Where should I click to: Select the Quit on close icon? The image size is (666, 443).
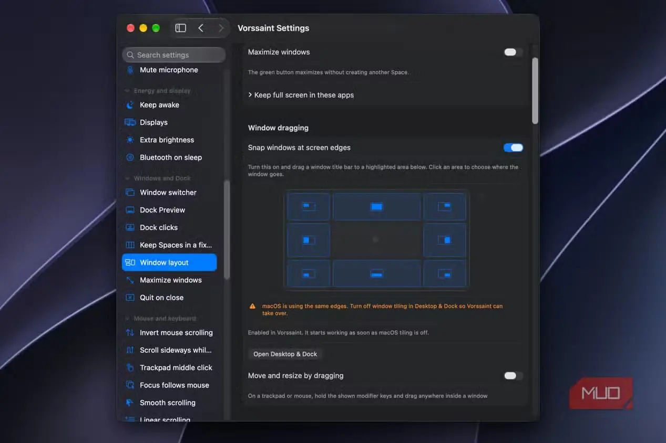pos(130,298)
